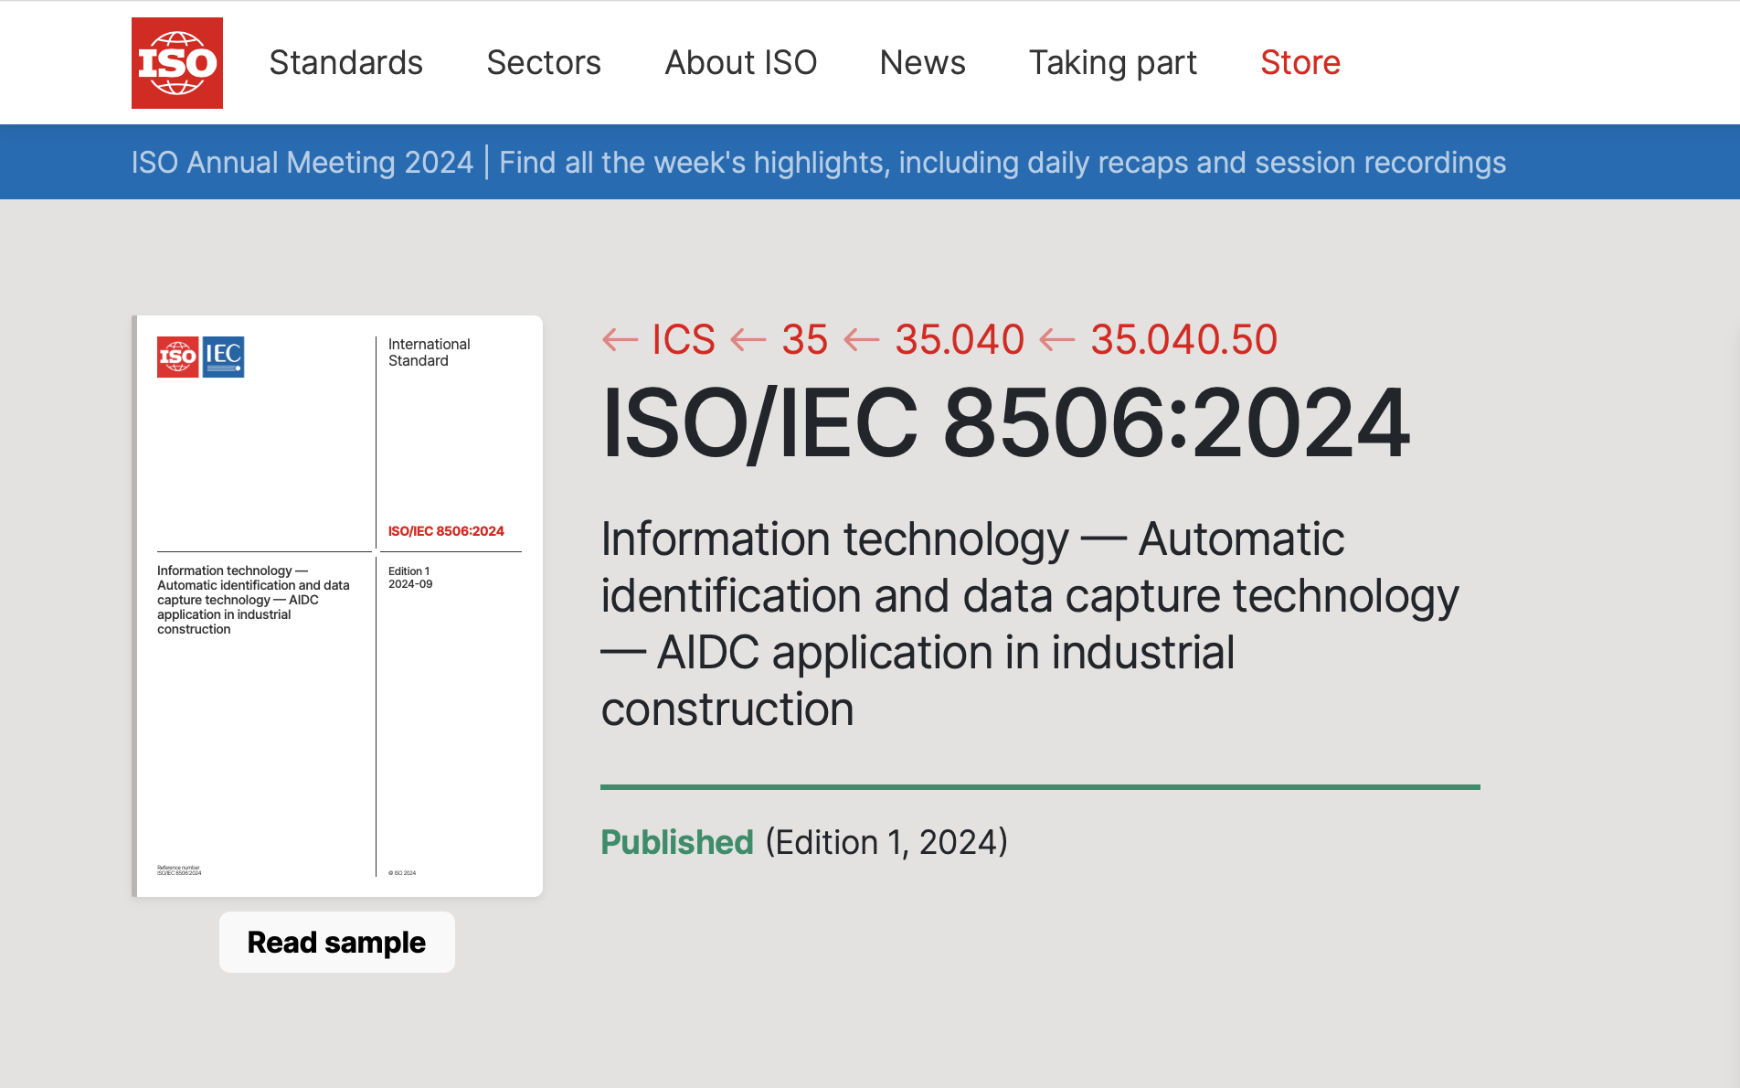Open the Taking part menu
Image resolution: width=1740 pixels, height=1088 pixels.
(x=1112, y=63)
